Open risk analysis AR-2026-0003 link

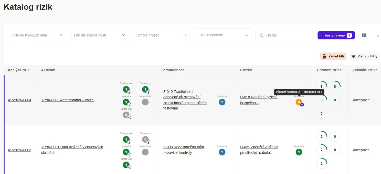pyautogui.click(x=19, y=150)
